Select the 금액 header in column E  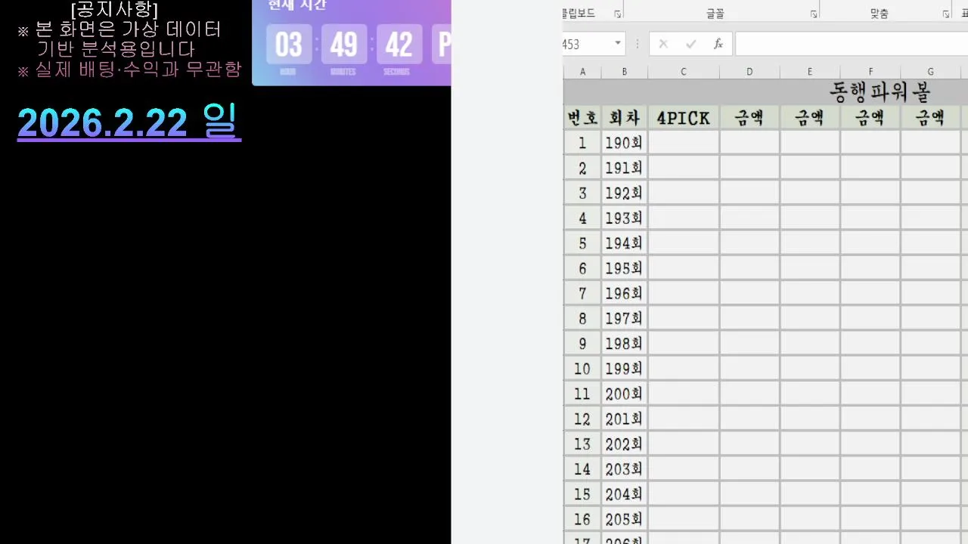point(810,118)
